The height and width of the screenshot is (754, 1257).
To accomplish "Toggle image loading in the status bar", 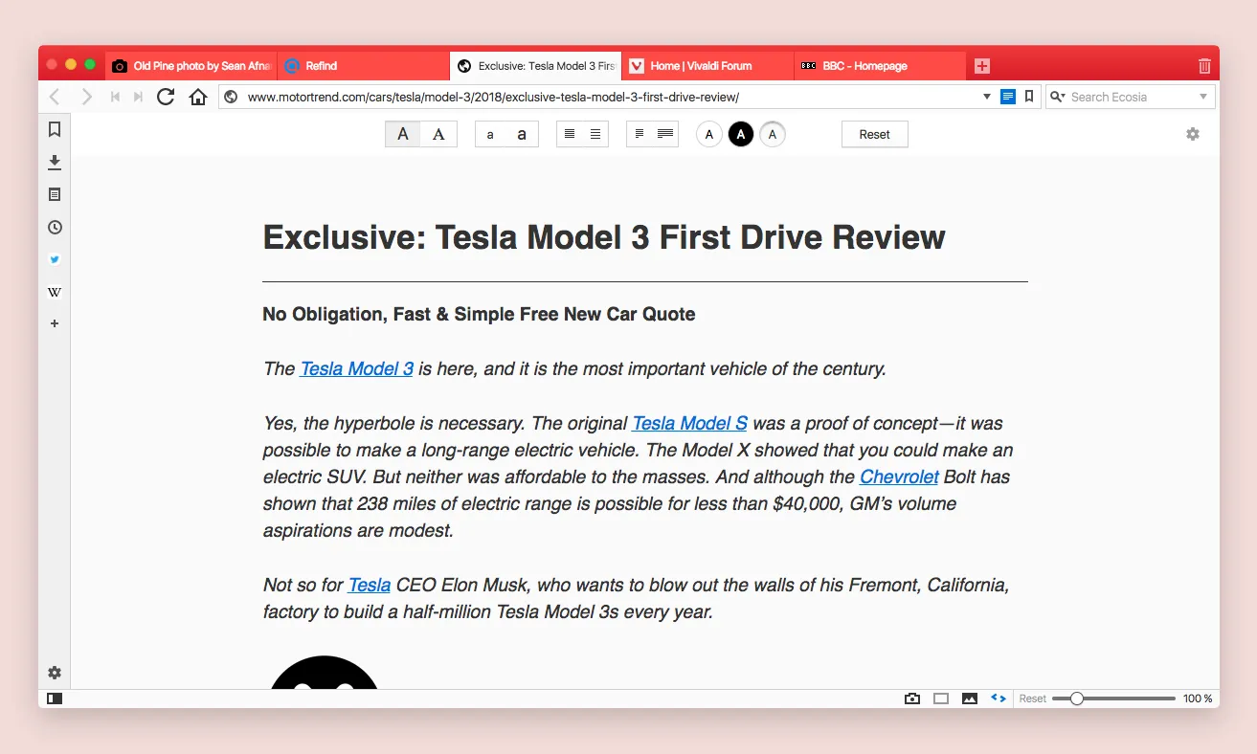I will pyautogui.click(x=970, y=699).
